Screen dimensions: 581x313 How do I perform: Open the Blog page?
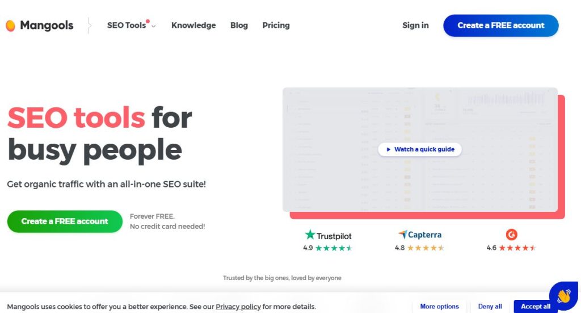coord(239,26)
